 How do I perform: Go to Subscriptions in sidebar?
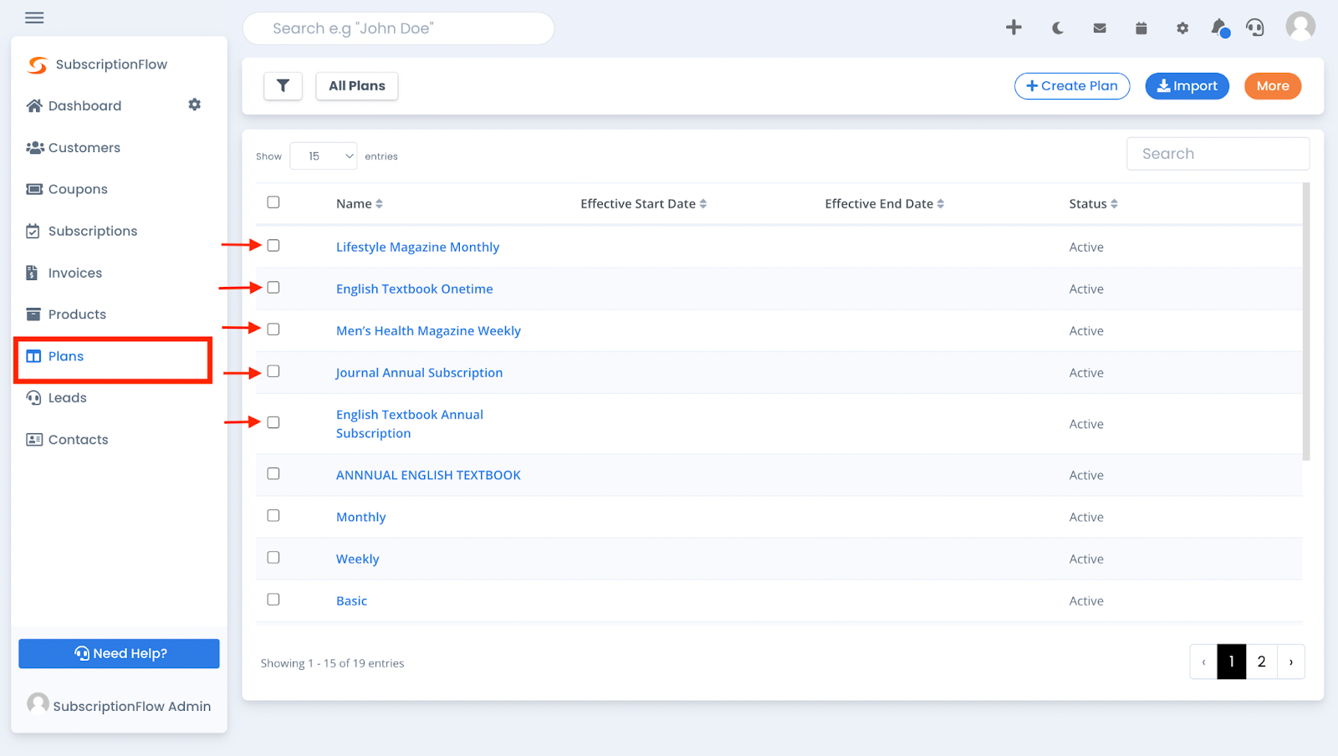(x=93, y=232)
